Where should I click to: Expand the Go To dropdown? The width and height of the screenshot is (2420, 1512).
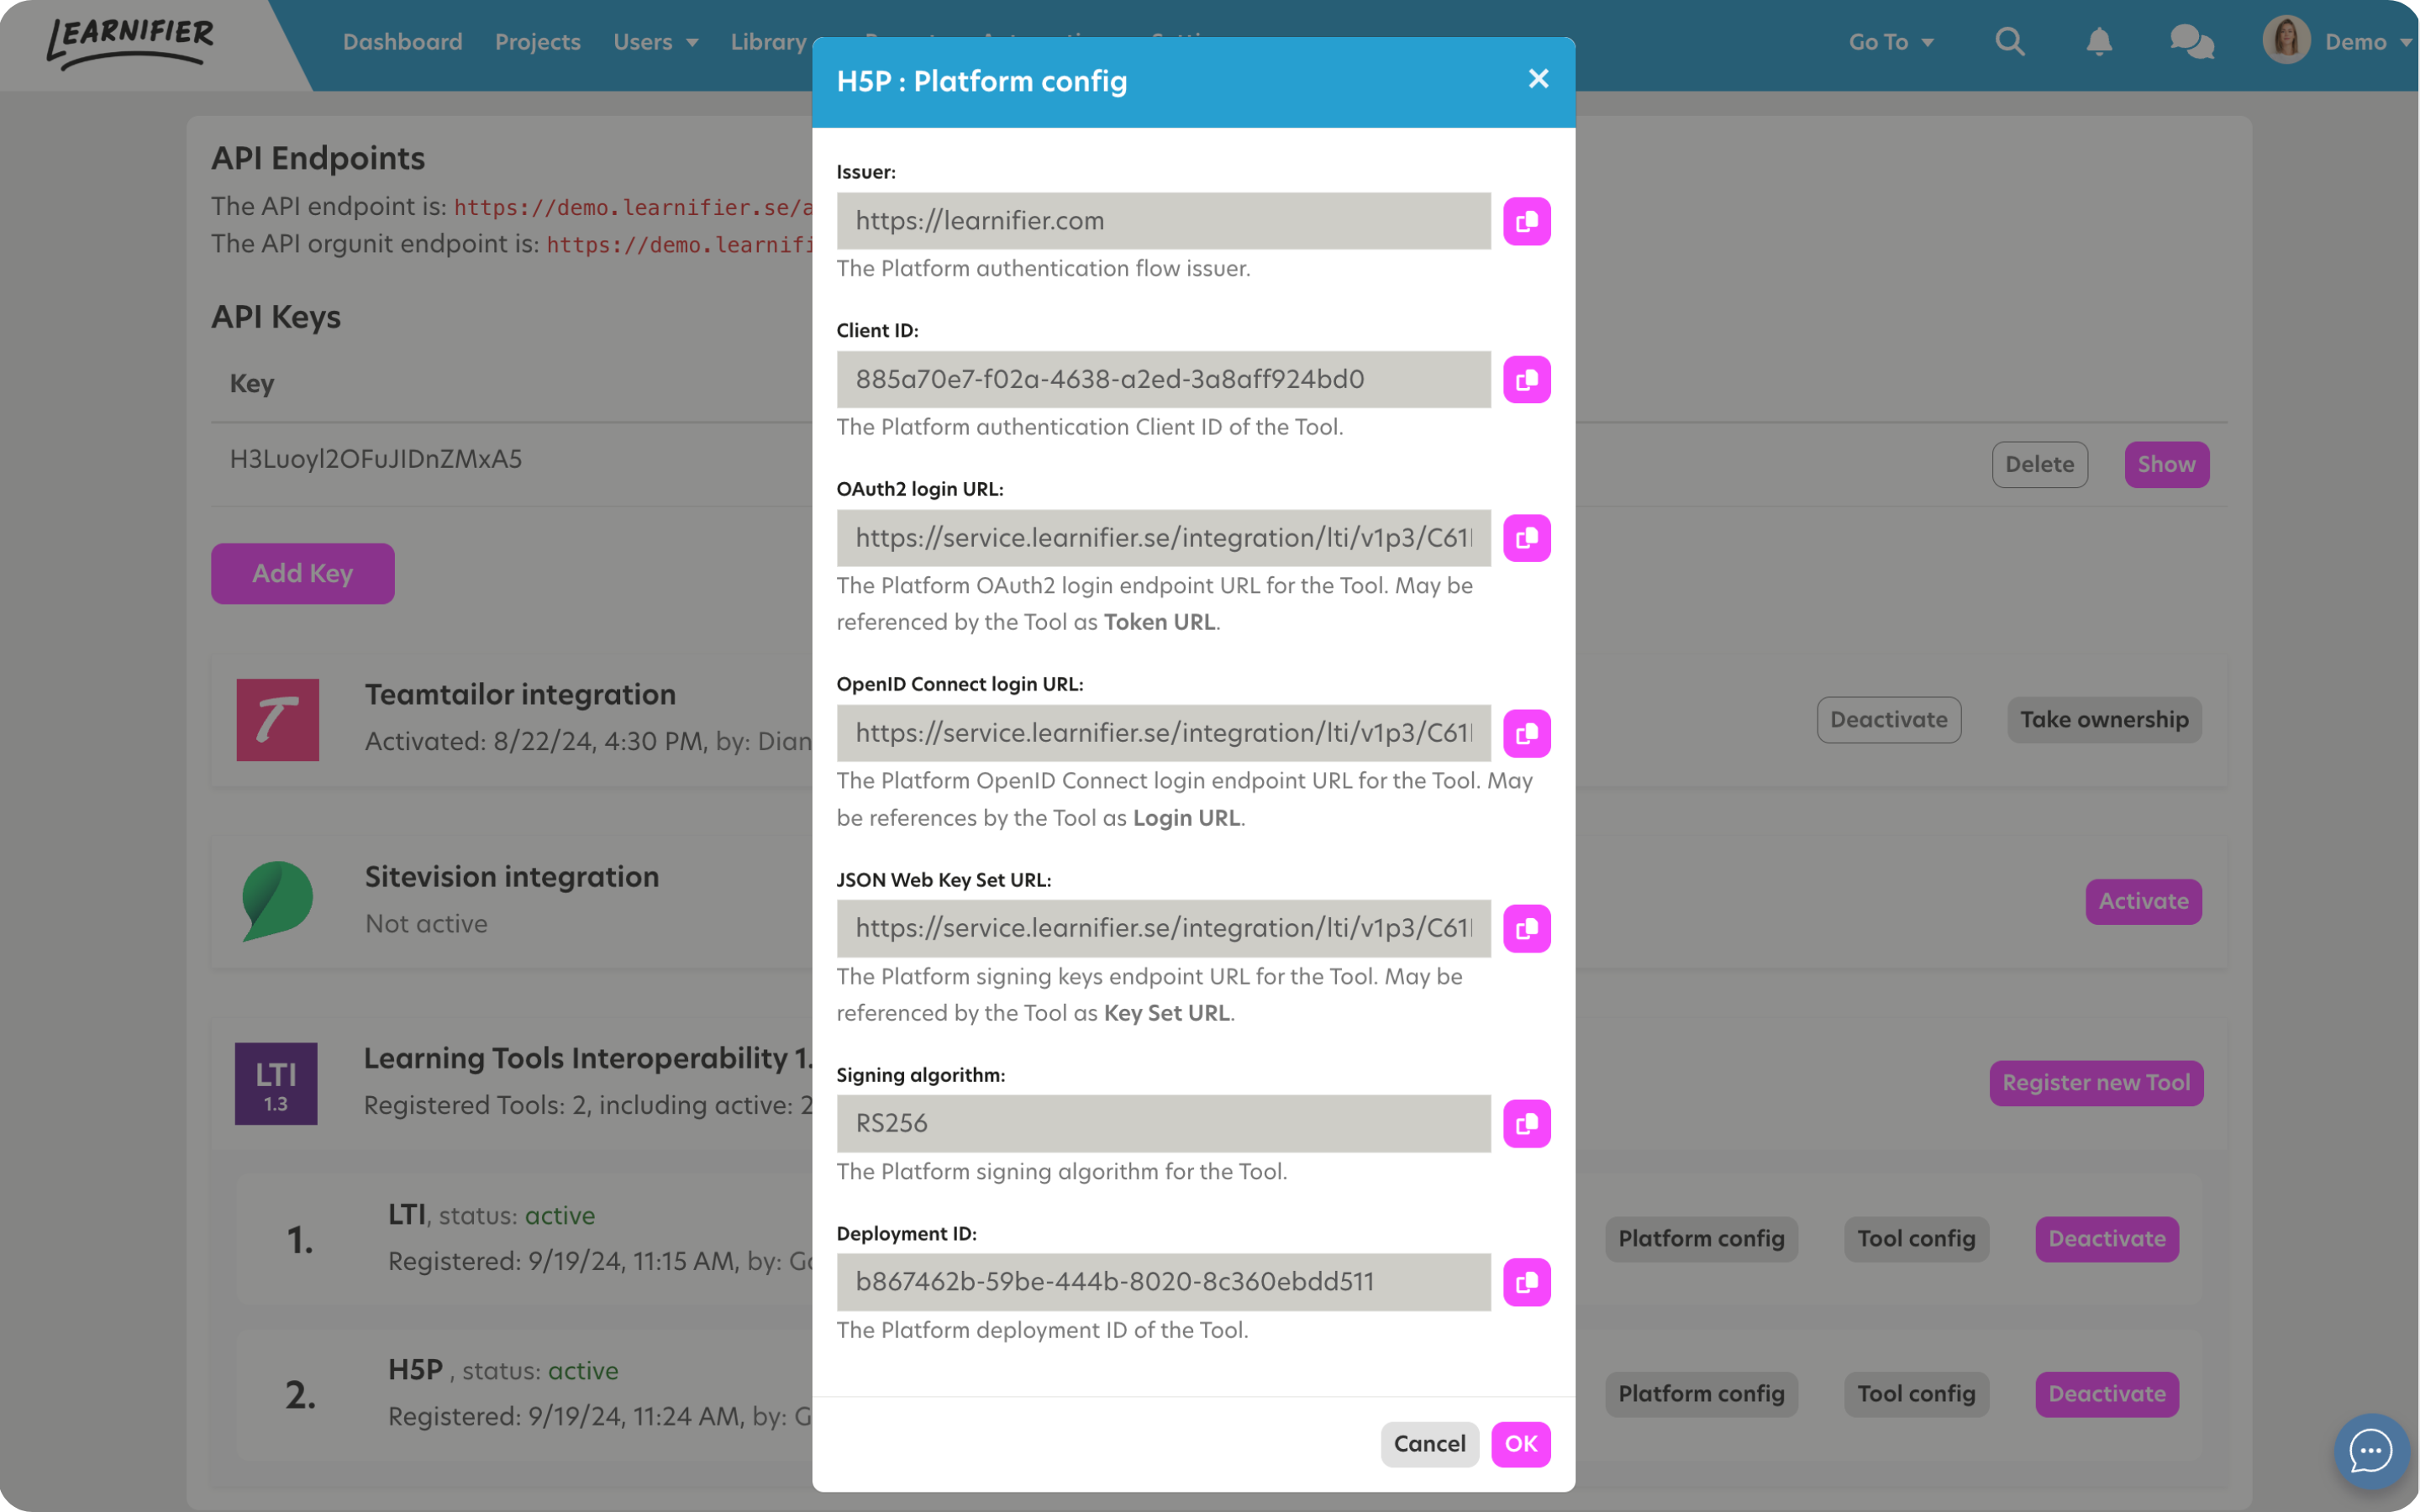point(1891,42)
